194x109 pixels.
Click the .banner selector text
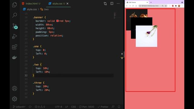pyautogui.click(x=38, y=17)
